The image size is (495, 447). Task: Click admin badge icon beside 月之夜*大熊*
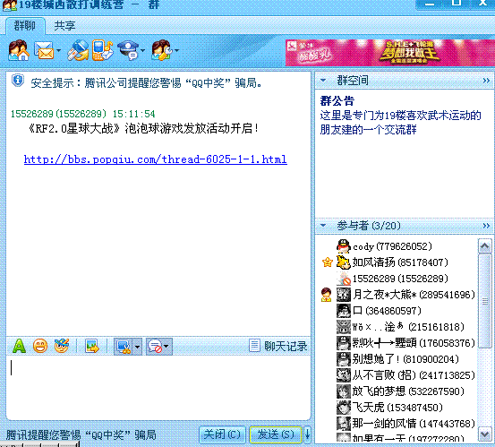(326, 295)
